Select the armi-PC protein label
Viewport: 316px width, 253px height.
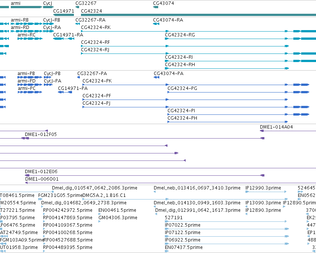(27, 88)
